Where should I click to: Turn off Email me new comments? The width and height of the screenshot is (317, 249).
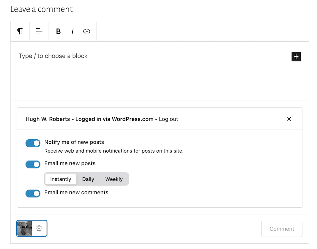click(33, 193)
